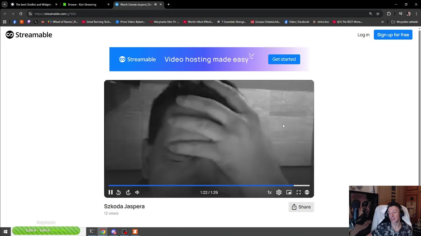Pause the Streamable video
The image size is (421, 236).
(111, 192)
